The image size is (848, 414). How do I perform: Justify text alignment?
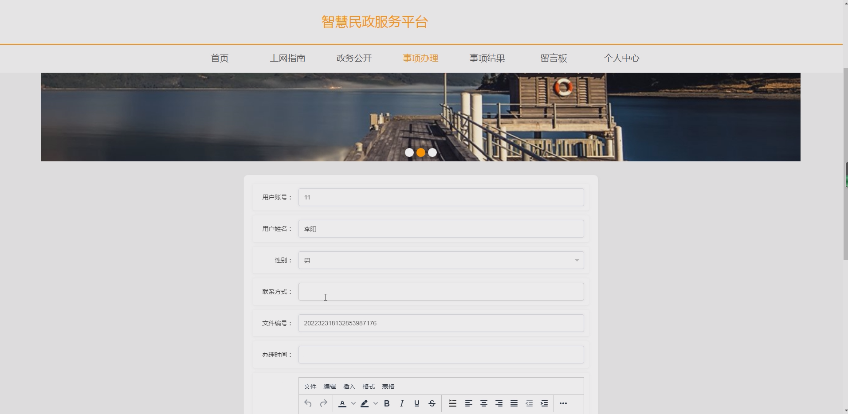514,403
